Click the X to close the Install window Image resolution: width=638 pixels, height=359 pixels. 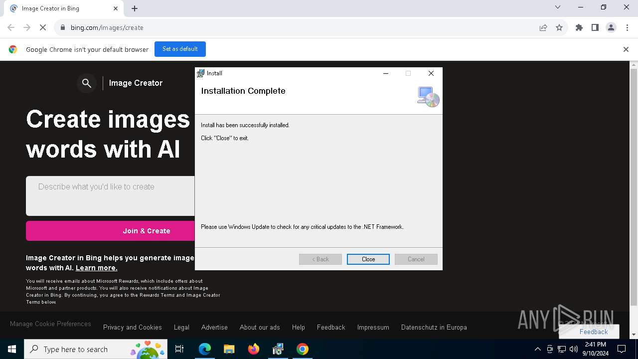click(x=431, y=73)
